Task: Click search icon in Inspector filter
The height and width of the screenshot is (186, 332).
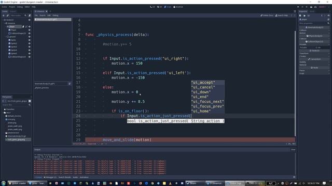Action: tap(328, 23)
